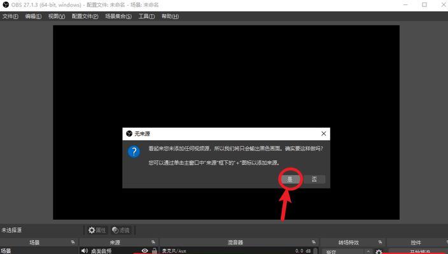
Task: Click the speaker icon beside 桌面音频
Action: [x=84, y=251]
